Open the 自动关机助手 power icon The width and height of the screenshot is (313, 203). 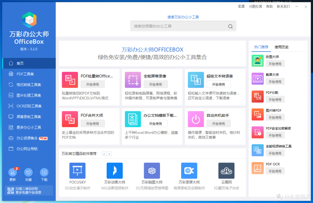[196, 119]
